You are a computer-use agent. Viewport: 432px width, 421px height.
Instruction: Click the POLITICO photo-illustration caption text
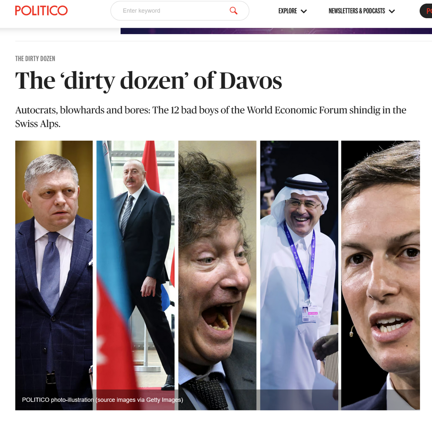click(103, 400)
